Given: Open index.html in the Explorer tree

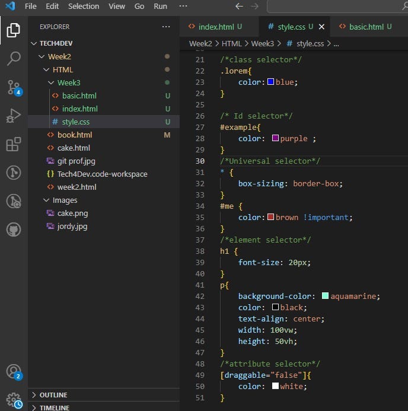Looking at the screenshot, I should (x=104, y=109).
